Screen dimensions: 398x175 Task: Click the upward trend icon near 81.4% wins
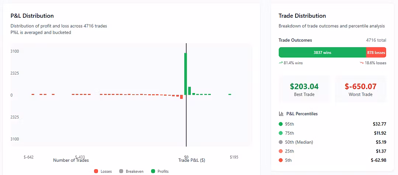click(281, 63)
